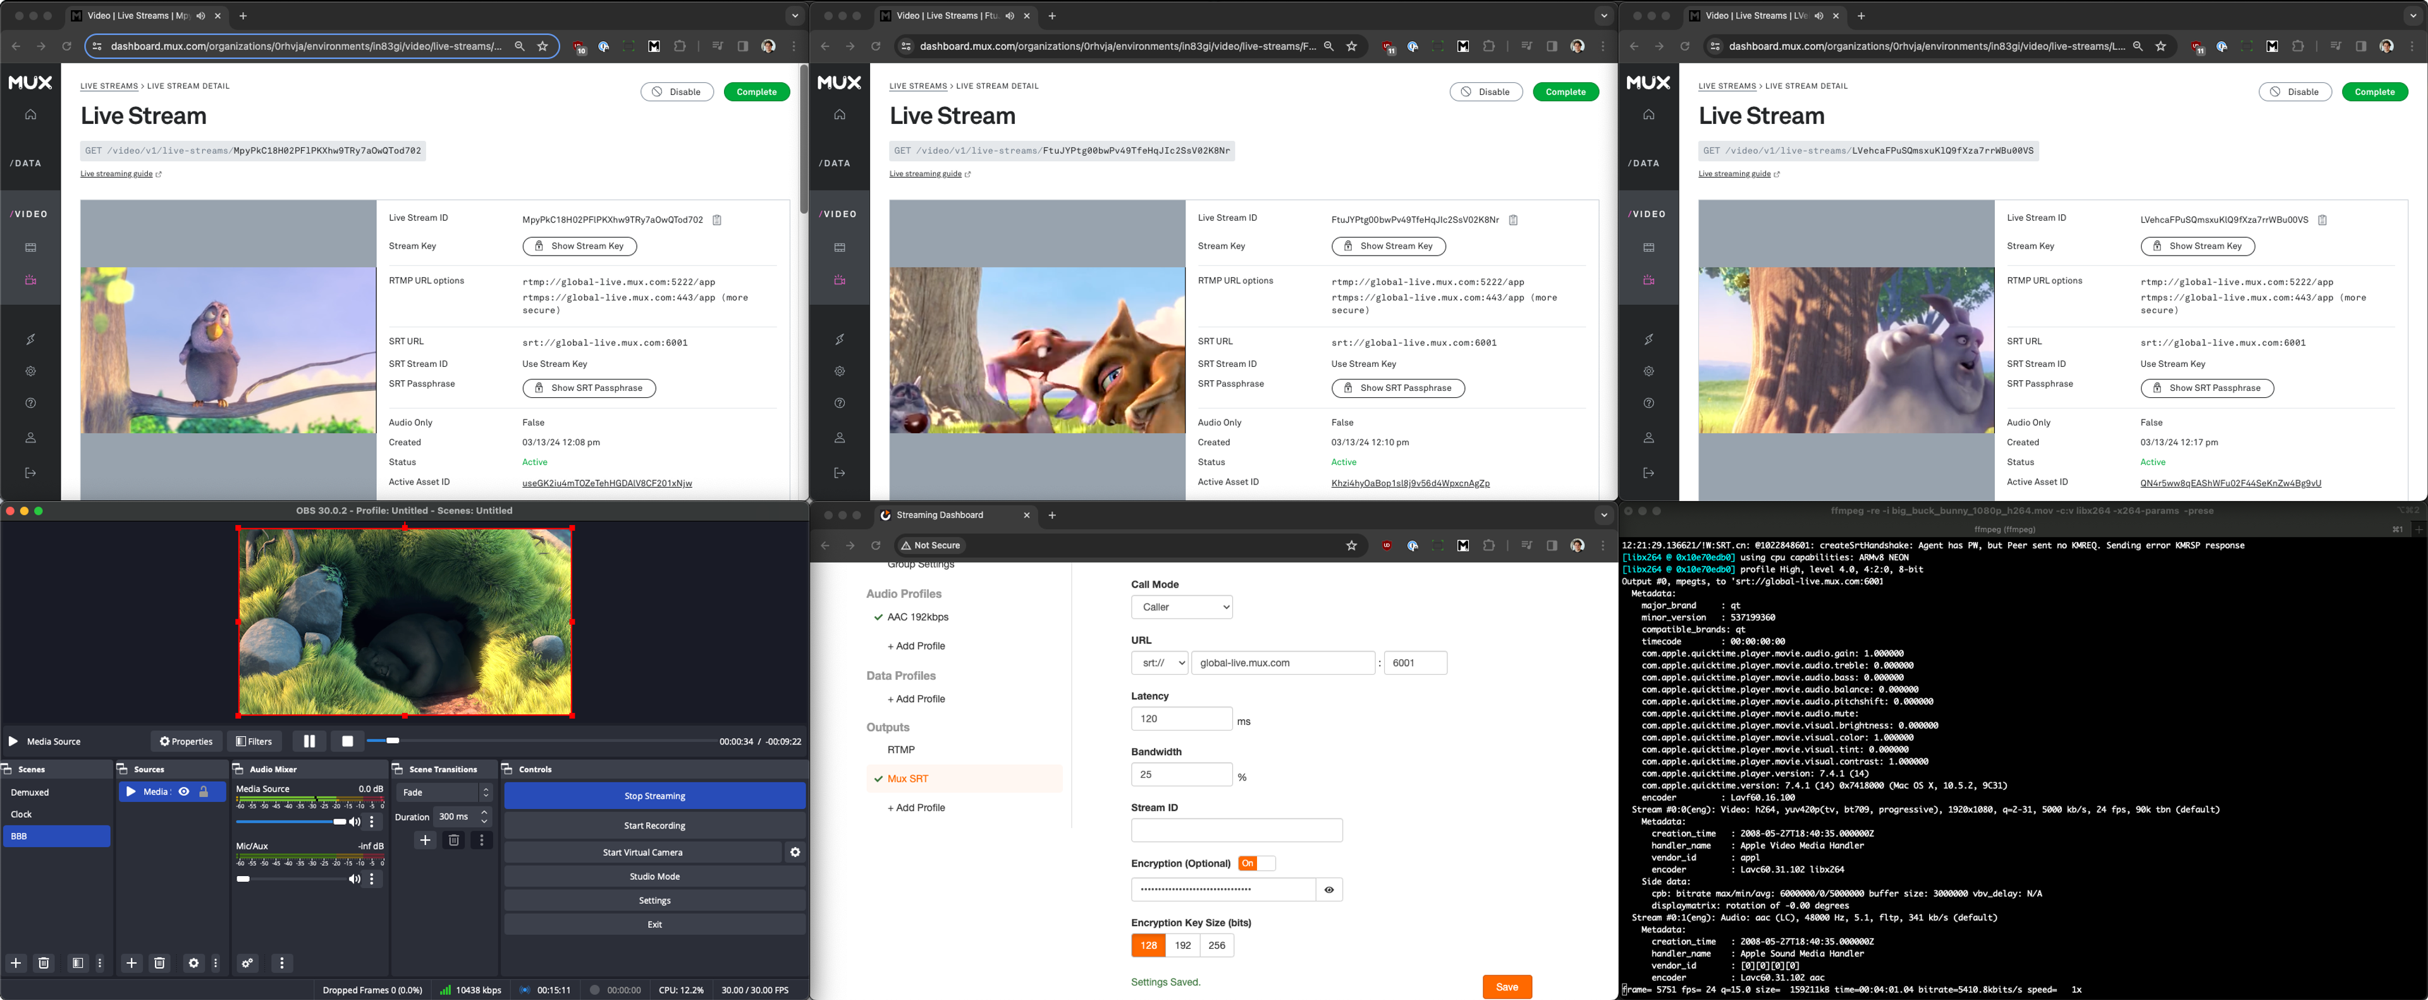Copy the MpyPkC18 Live Stream ID
The width and height of the screenshot is (2428, 1000).
click(x=716, y=219)
